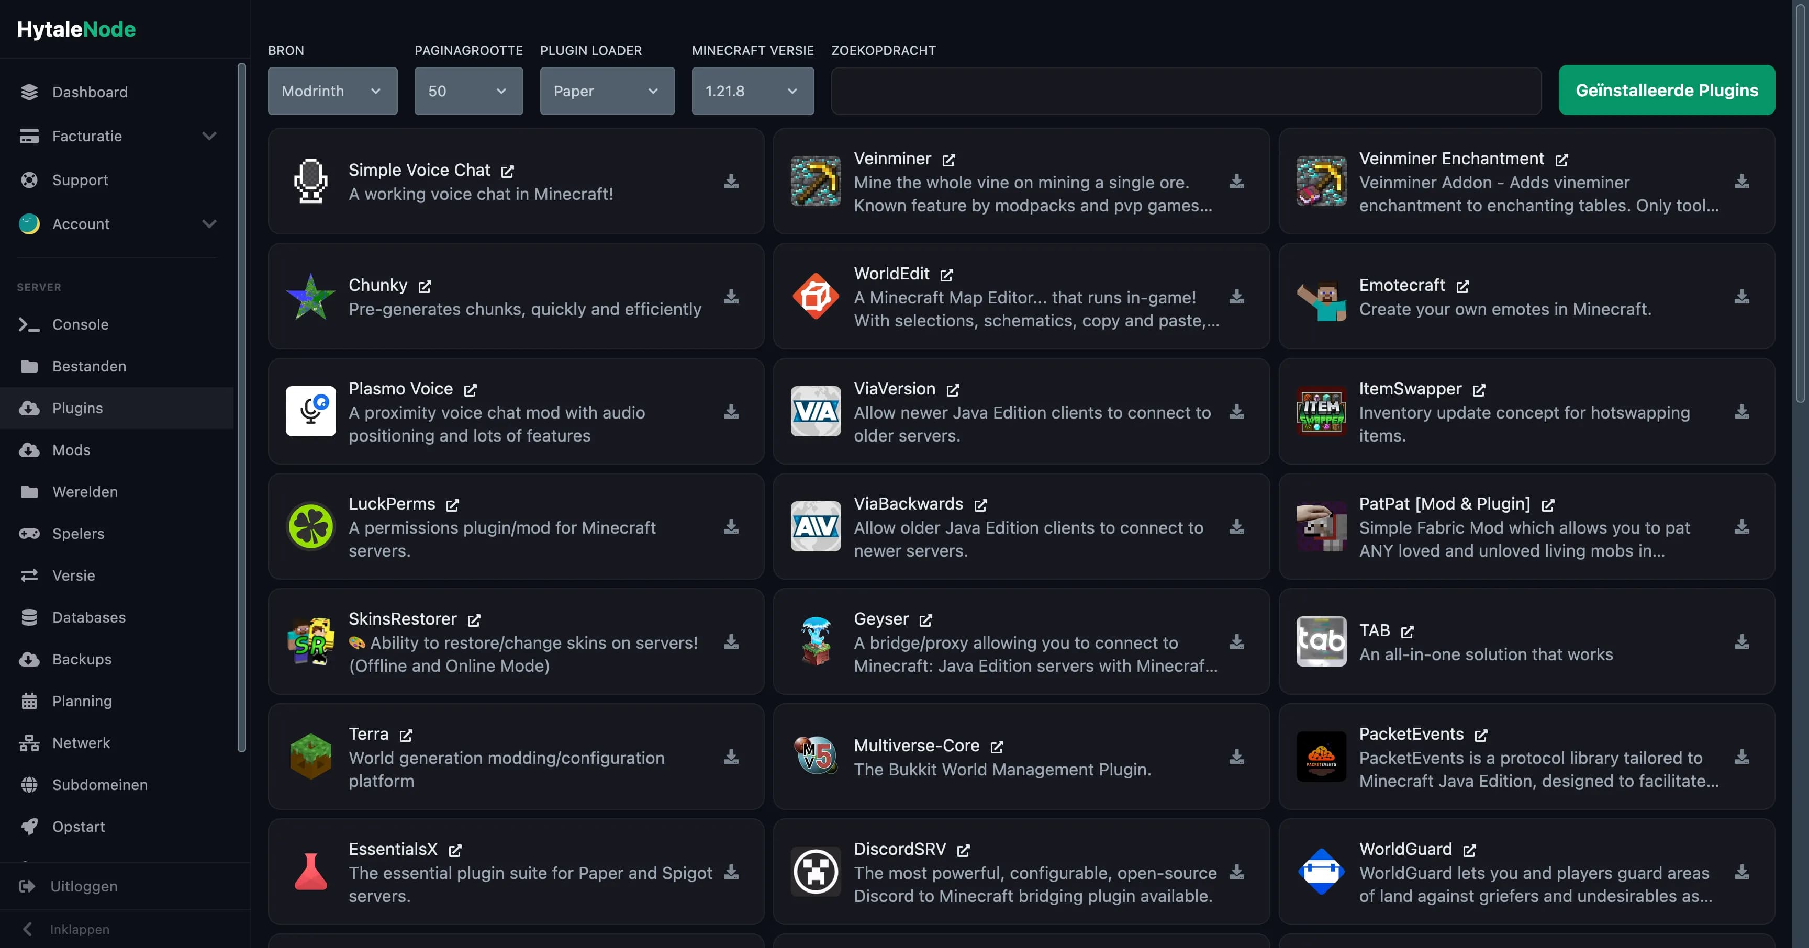
Task: Download the WorldGuard plugin
Action: (1741, 872)
